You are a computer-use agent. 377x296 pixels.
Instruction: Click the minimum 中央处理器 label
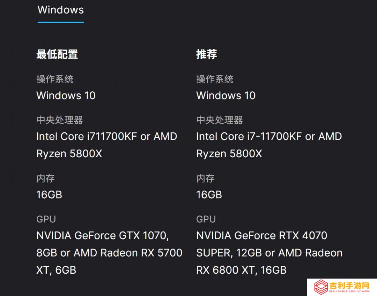pyautogui.click(x=60, y=120)
